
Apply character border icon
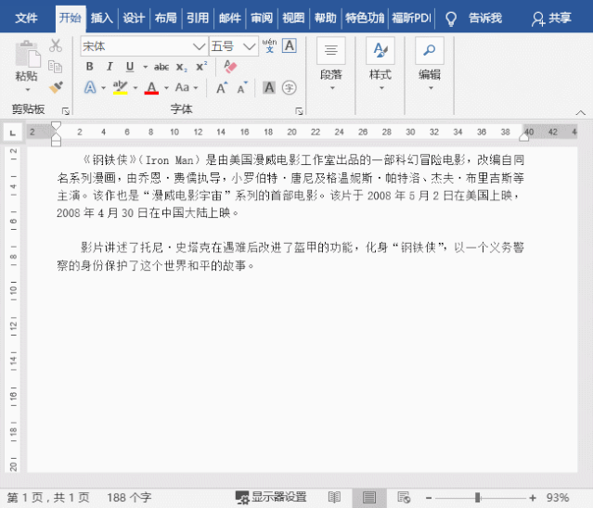coord(290,45)
